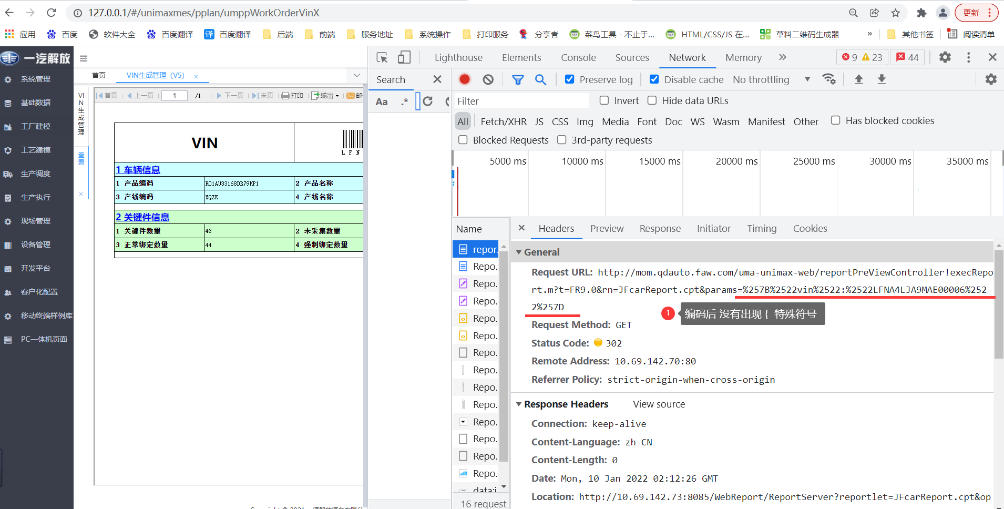Viewport: 1004px width, 509px height.
Task: Expand the tab list chevron in app
Action: click(357, 75)
